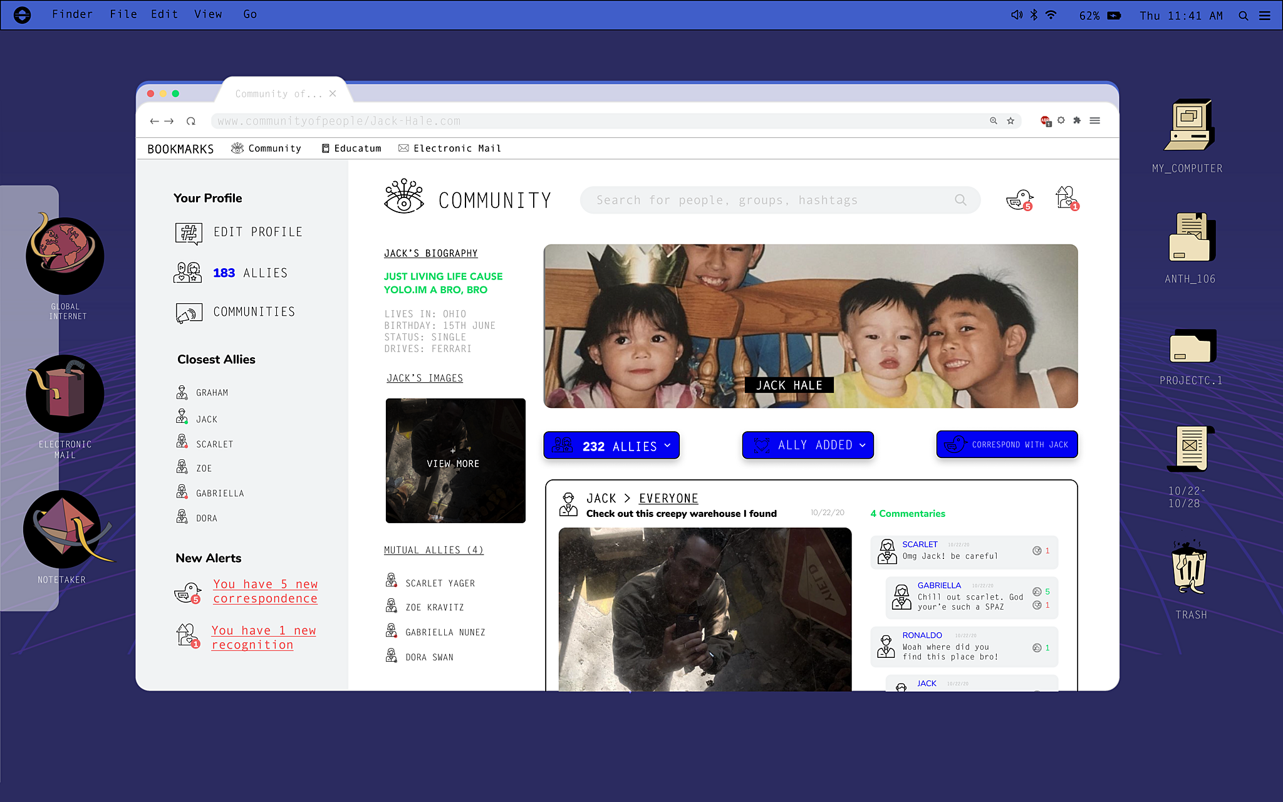Screen dimensions: 1283x802
Task: Click the green 5 reaction on Gabriella's comment
Action: coord(1041,591)
